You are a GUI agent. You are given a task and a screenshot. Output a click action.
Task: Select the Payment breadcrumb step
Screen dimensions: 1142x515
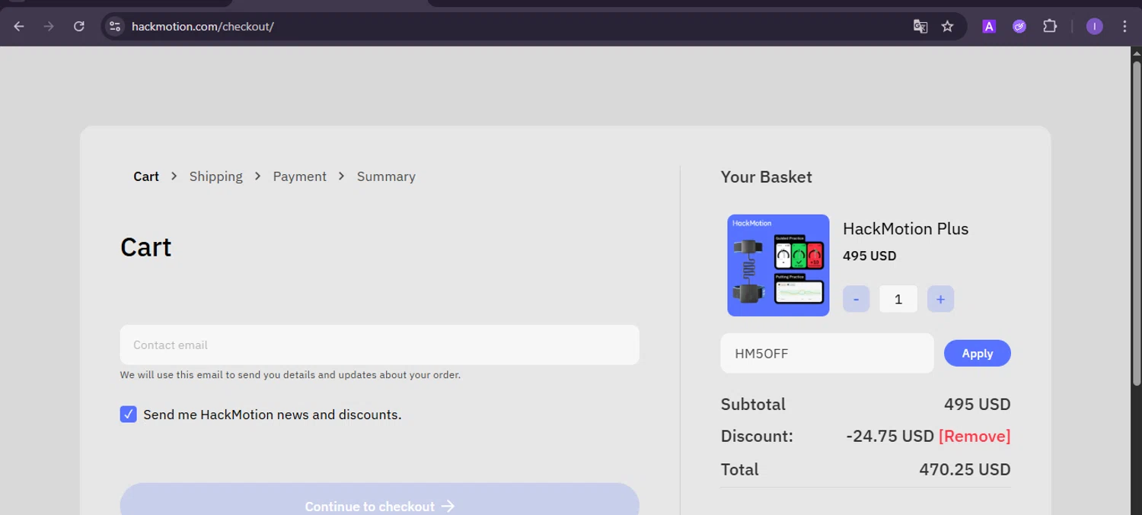[300, 176]
